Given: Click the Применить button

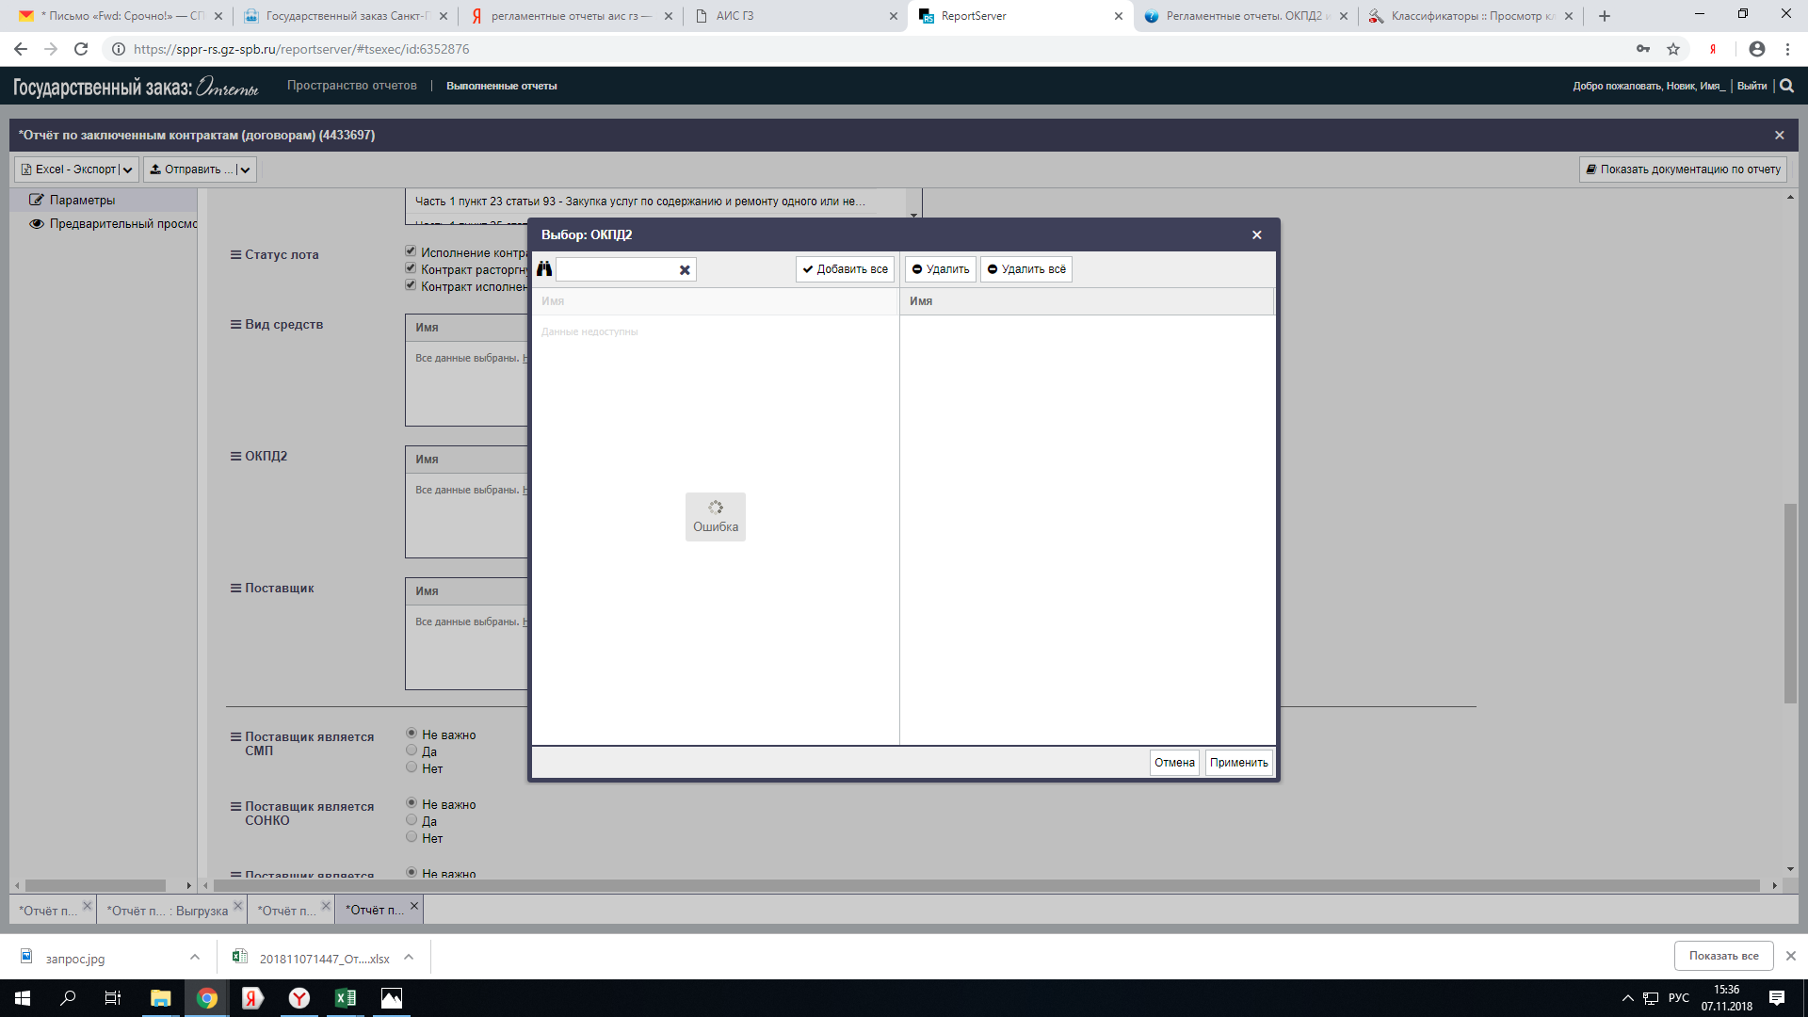Looking at the screenshot, I should pyautogui.click(x=1238, y=763).
